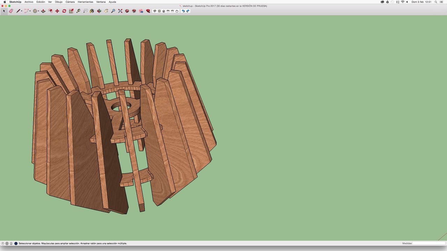
Task: Open the Ventana menu
Action: click(x=101, y=2)
